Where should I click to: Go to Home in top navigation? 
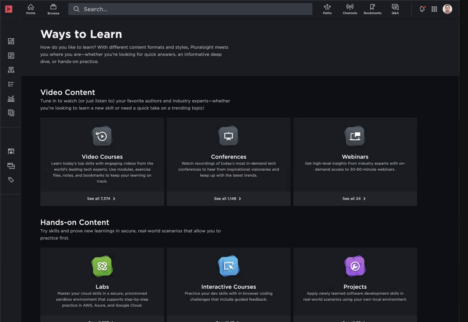(x=31, y=9)
